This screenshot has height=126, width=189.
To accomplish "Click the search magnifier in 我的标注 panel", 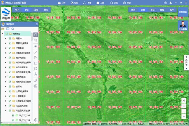I will (x=13, y=29).
